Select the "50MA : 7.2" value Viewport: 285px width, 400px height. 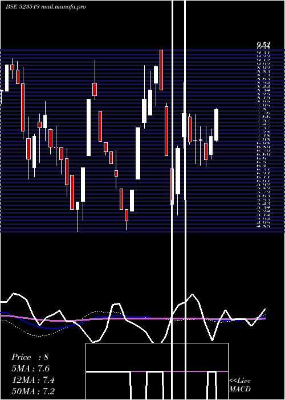33,391
